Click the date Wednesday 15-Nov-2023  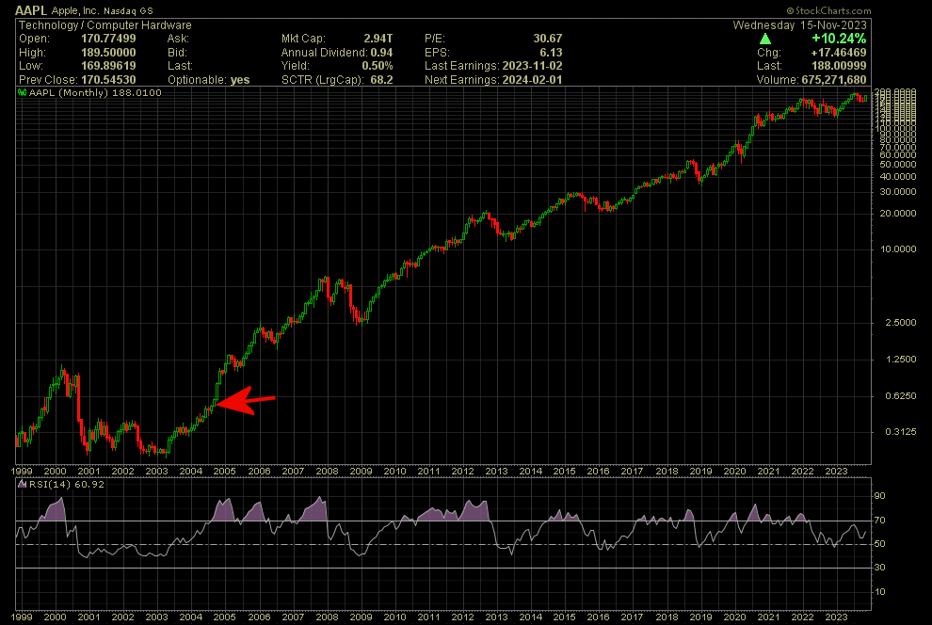pos(799,25)
